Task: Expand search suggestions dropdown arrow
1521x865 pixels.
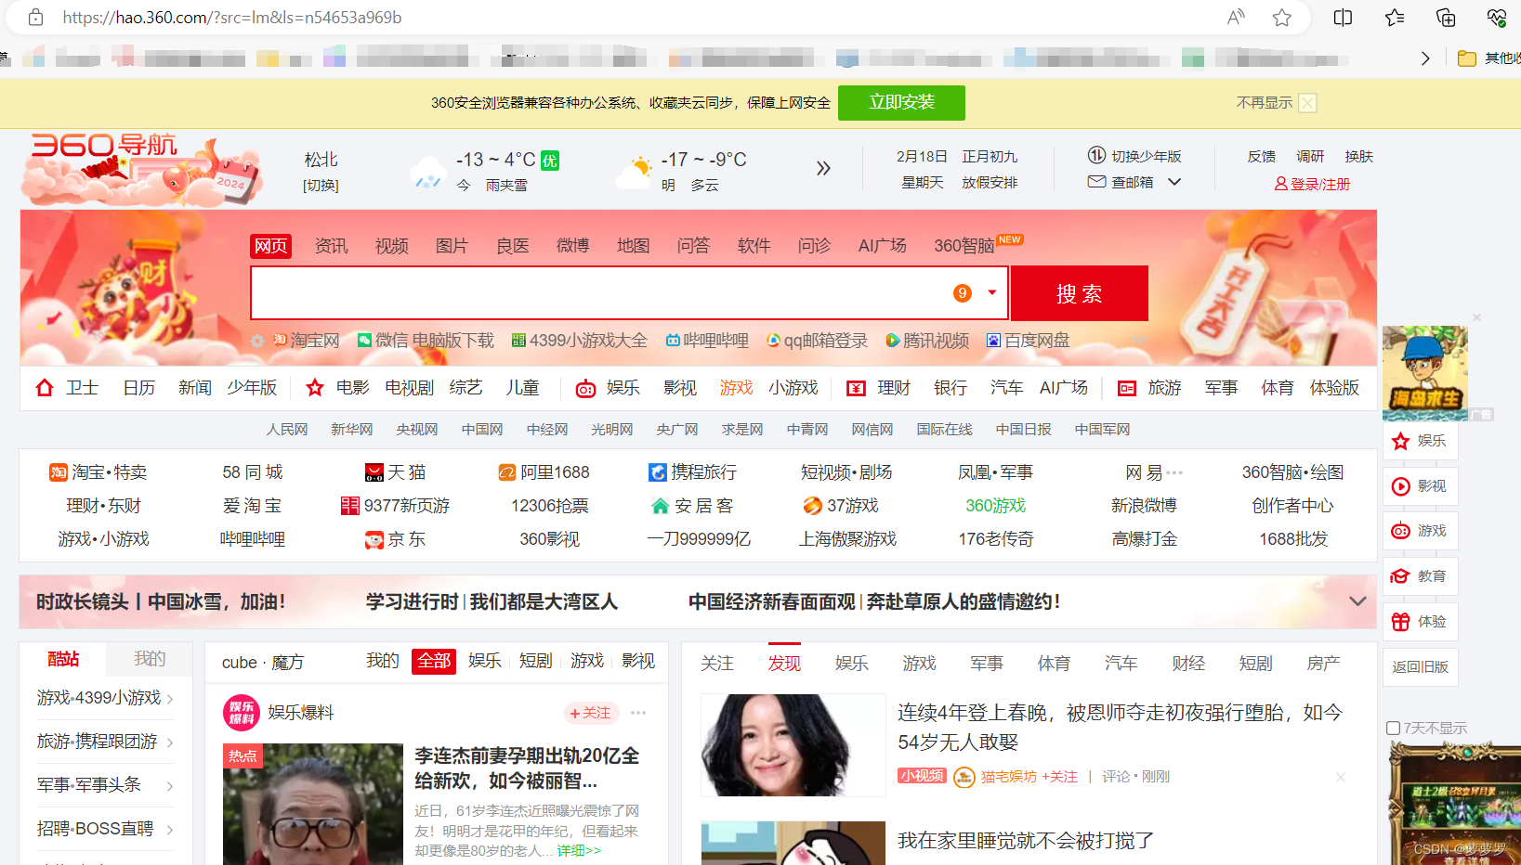Action: click(x=991, y=293)
